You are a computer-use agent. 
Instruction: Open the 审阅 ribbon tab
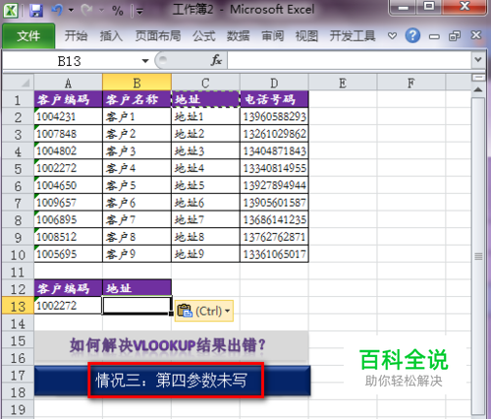(x=273, y=35)
